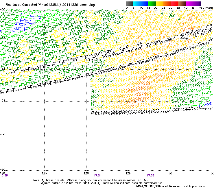Click legend scale label '10'

141,8
